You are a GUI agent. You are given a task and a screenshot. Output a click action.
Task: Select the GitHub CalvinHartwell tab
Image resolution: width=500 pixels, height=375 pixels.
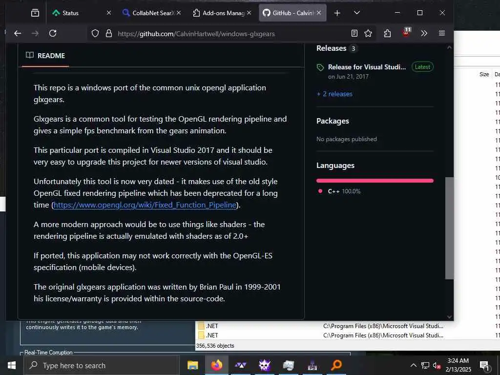[289, 13]
